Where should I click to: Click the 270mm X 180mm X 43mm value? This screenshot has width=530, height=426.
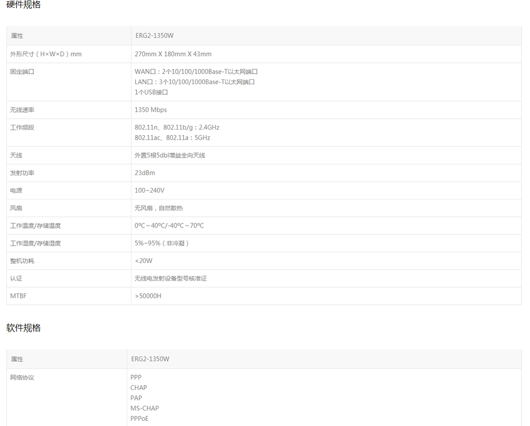pyautogui.click(x=173, y=54)
